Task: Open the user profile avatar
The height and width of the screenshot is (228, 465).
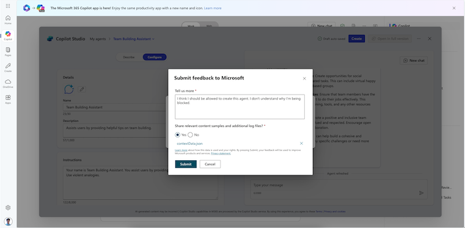Action: [x=8, y=221]
